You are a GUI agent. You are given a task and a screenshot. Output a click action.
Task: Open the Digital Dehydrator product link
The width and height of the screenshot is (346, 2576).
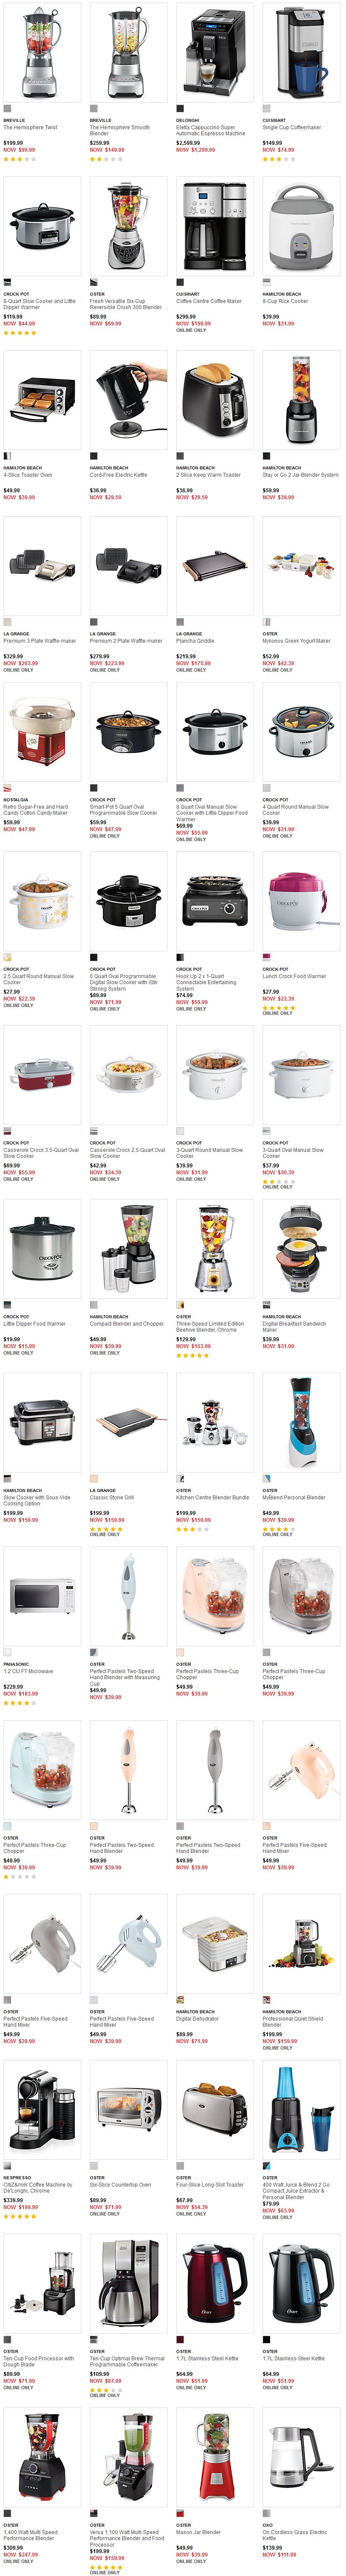click(x=195, y=2019)
